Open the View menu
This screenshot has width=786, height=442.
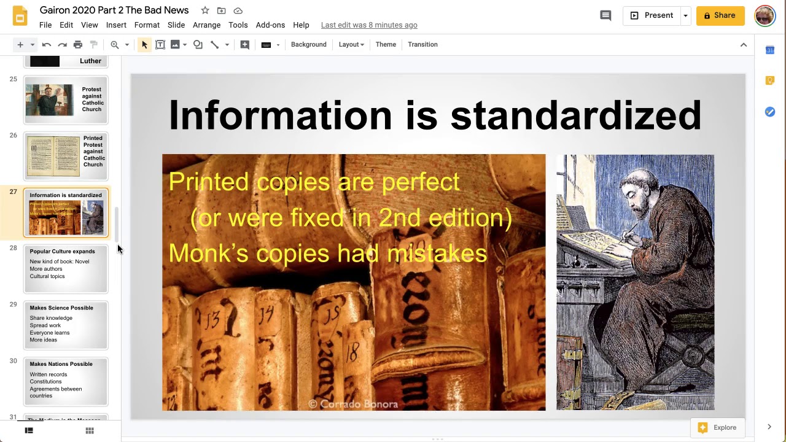[x=90, y=25]
